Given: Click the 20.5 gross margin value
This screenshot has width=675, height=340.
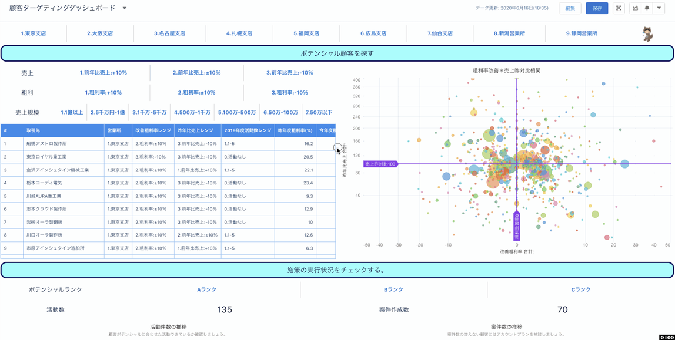Looking at the screenshot, I should (308, 157).
